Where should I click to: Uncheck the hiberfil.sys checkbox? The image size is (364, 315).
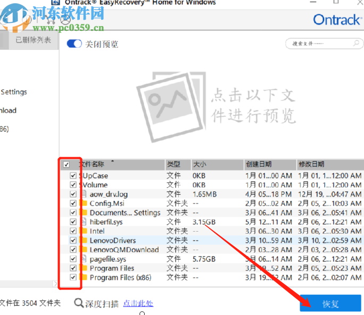click(73, 222)
